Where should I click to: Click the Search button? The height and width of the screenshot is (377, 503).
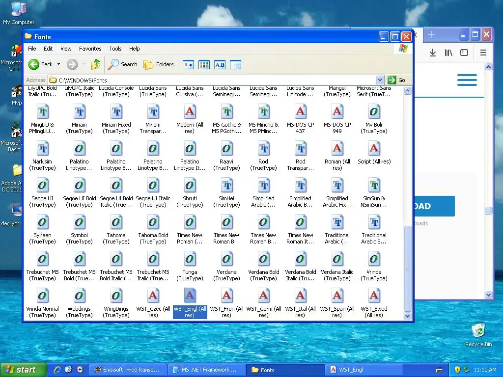click(122, 64)
